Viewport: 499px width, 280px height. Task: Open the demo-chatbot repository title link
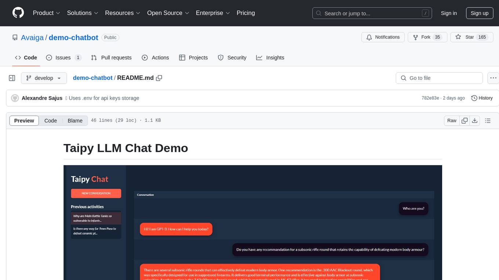point(73,37)
